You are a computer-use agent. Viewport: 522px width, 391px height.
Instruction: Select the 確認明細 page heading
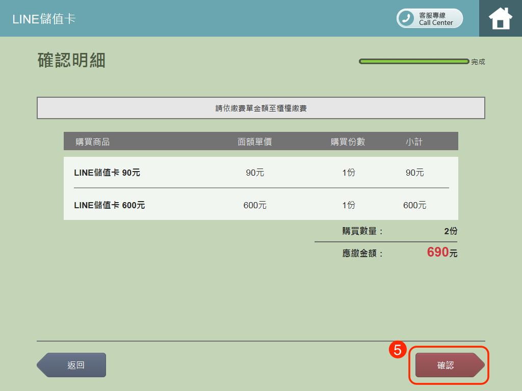[x=71, y=61]
